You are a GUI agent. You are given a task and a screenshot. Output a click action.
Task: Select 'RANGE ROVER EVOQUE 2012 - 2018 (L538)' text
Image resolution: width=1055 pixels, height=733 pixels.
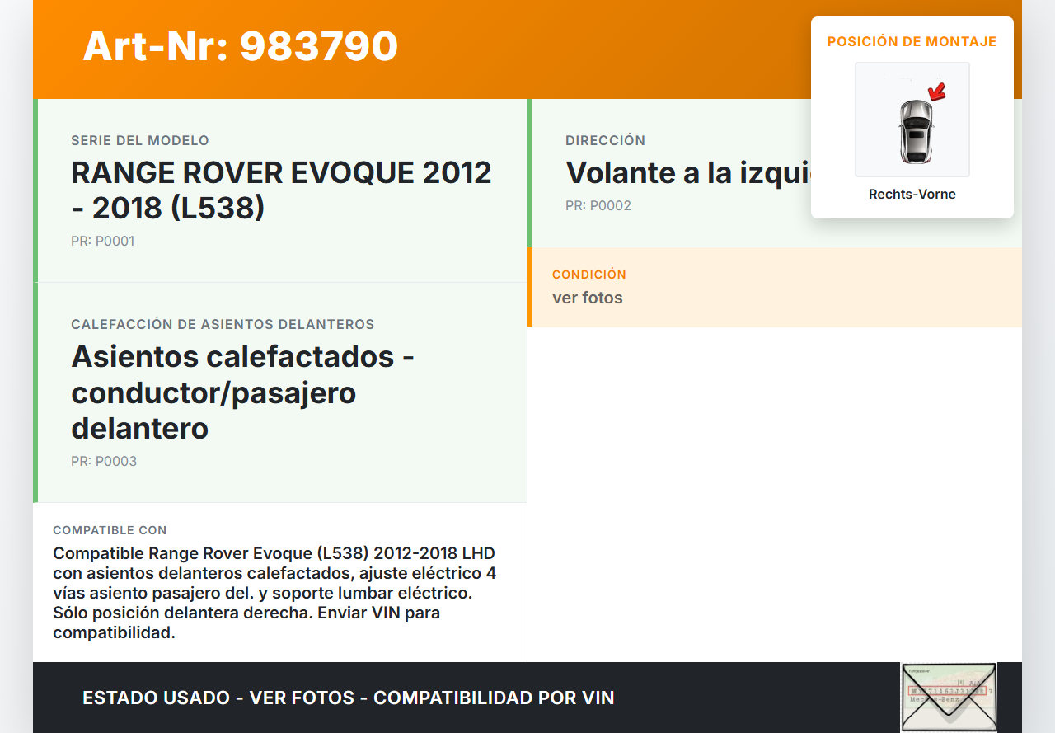(x=282, y=190)
